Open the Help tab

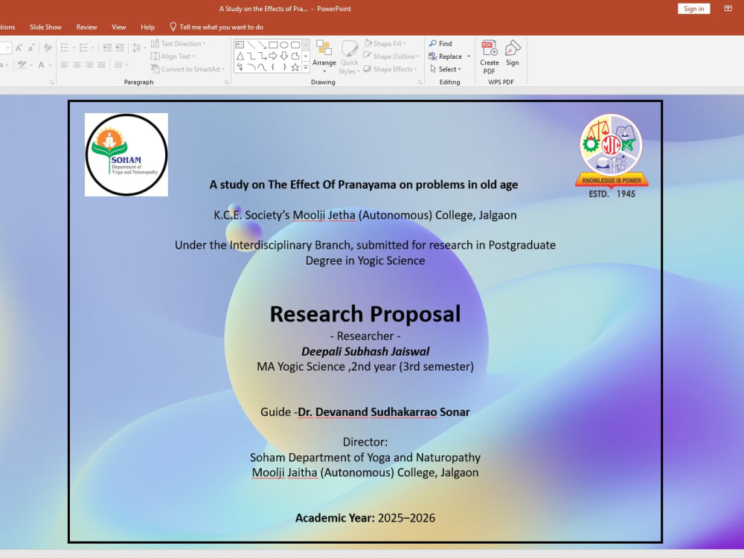pyautogui.click(x=147, y=27)
